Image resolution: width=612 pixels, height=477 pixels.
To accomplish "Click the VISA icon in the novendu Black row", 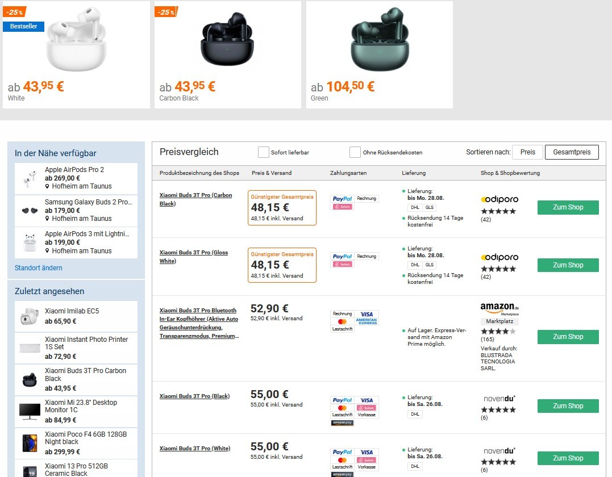I will pyautogui.click(x=367, y=400).
